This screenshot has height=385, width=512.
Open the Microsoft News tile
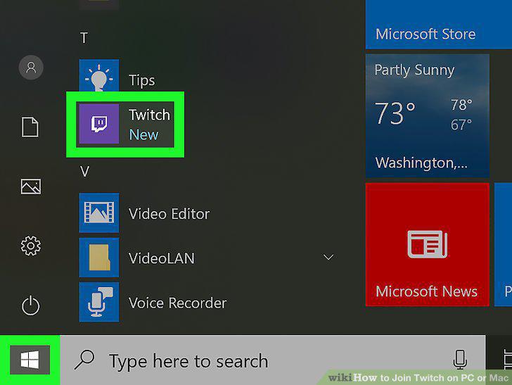pos(428,244)
